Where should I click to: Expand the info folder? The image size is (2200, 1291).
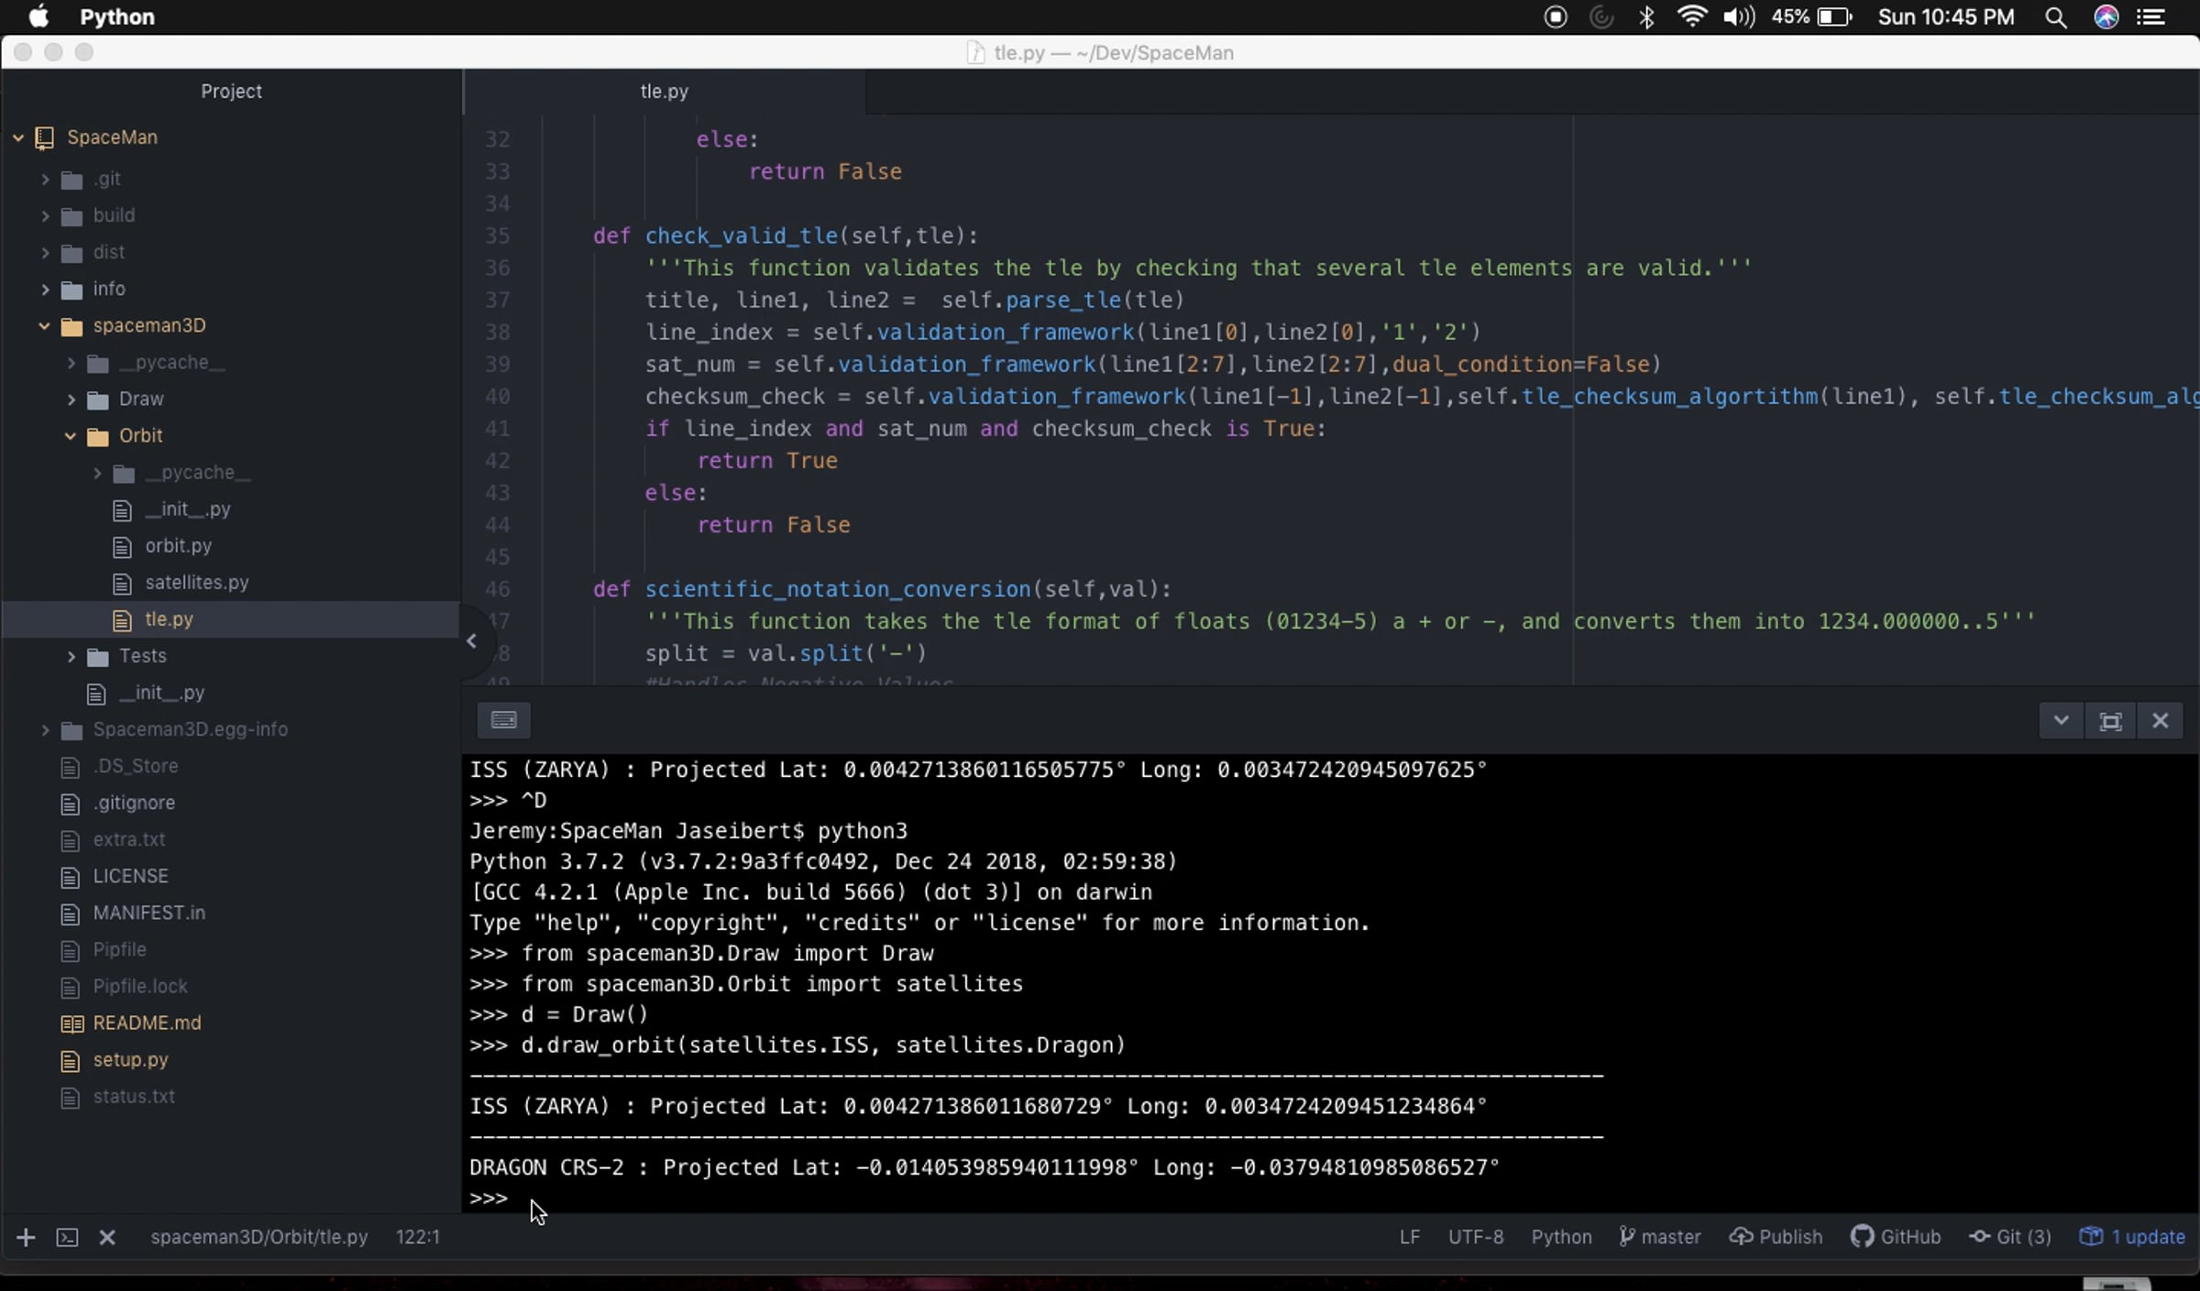[x=45, y=289]
